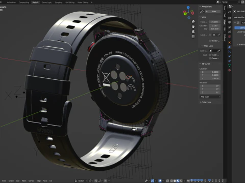Open the 3D Print sidebar tab
Image resolution: width=245 pixels, height=183 pixels.
(x=225, y=38)
